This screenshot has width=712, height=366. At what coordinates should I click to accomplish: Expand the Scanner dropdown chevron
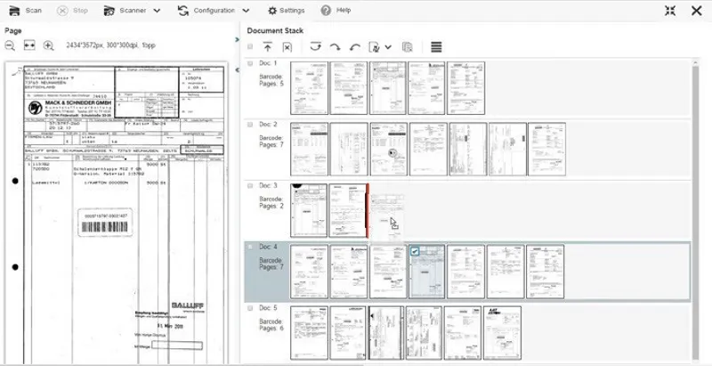click(157, 11)
